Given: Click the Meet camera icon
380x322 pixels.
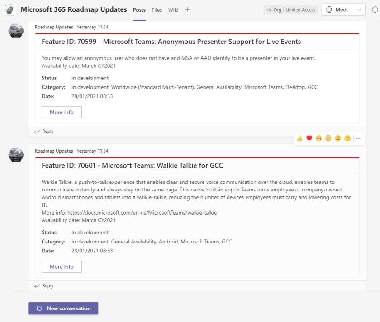Looking at the screenshot, I should click(x=329, y=9).
